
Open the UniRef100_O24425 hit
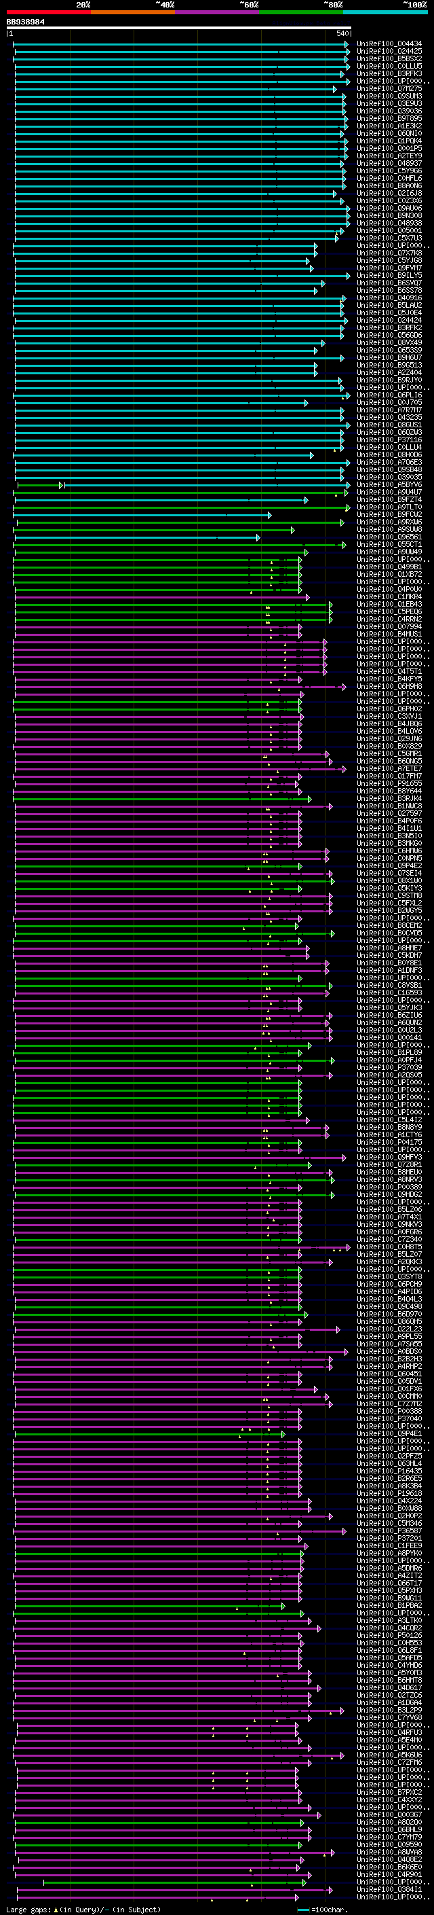click(x=389, y=52)
